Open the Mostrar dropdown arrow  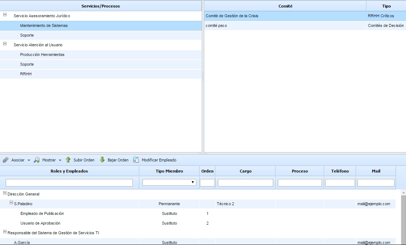point(60,160)
